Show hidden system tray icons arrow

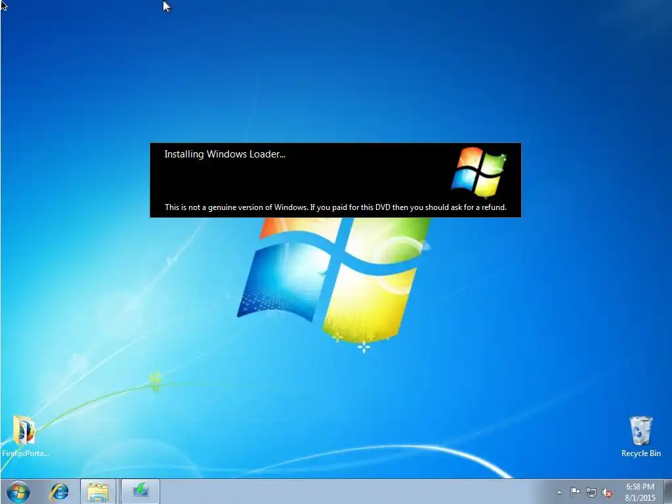(x=559, y=492)
